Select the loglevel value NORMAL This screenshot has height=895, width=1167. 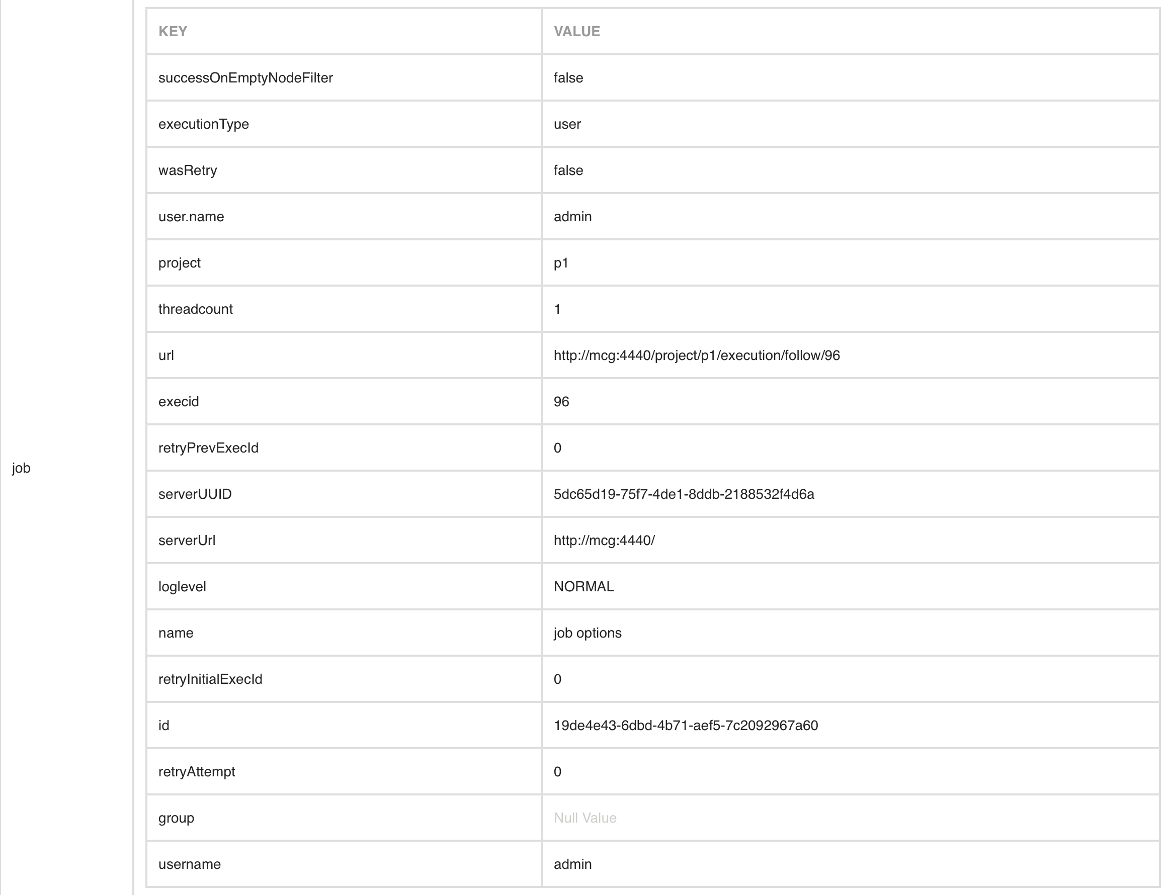click(x=584, y=587)
